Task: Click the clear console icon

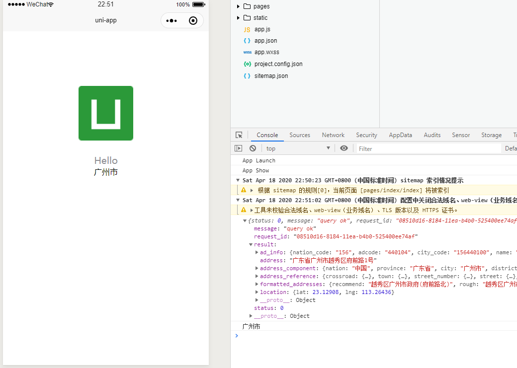Action: coord(253,148)
